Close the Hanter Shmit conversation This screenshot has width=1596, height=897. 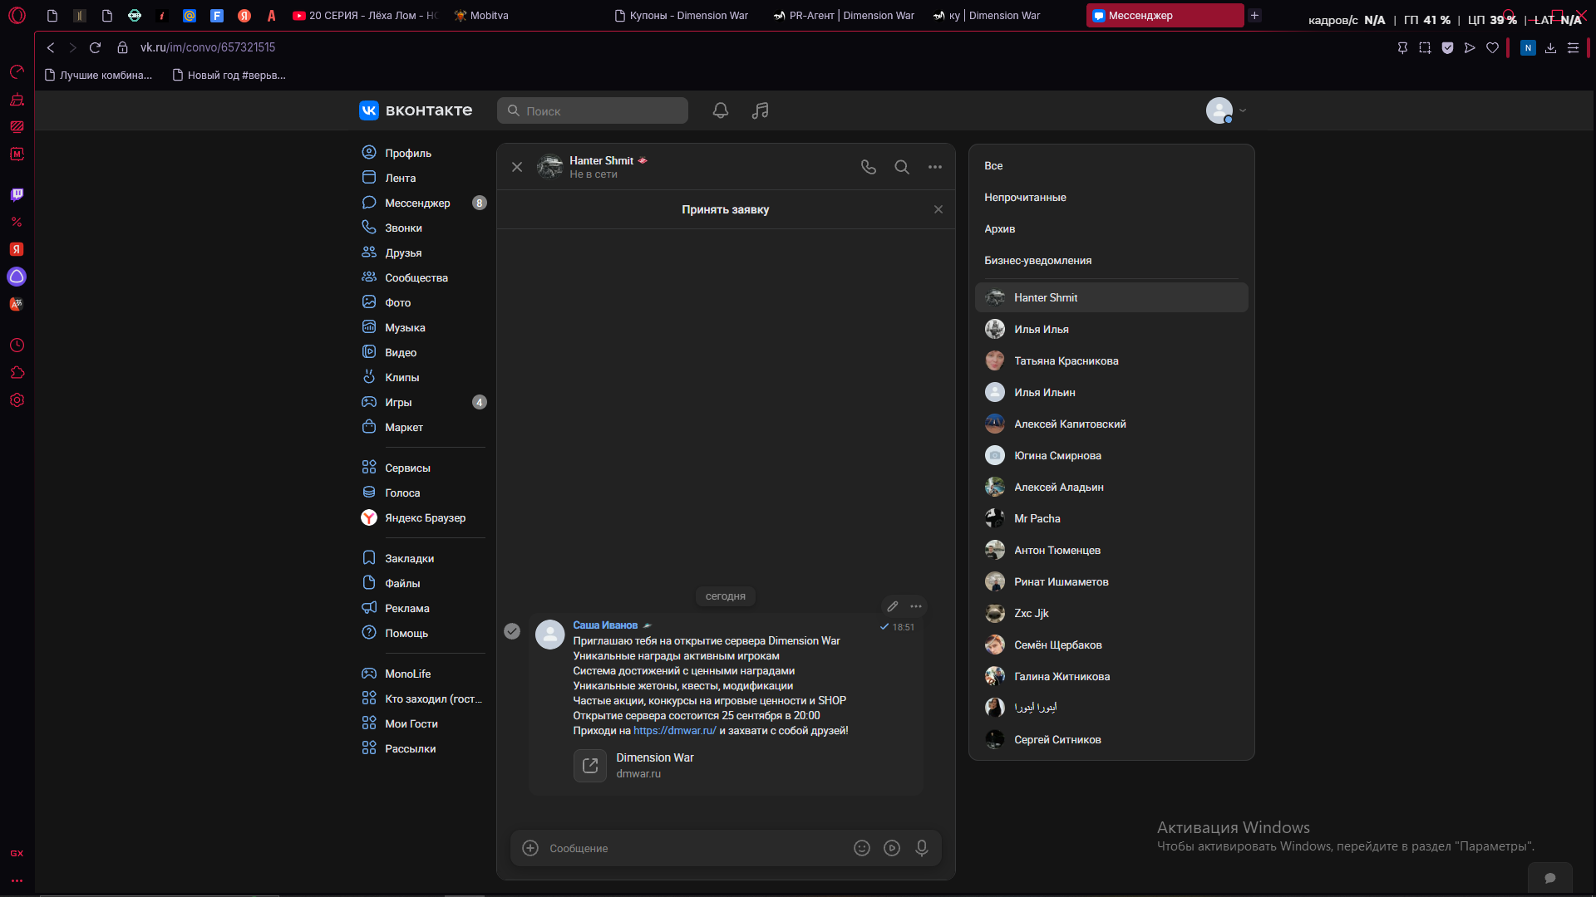[x=517, y=167]
